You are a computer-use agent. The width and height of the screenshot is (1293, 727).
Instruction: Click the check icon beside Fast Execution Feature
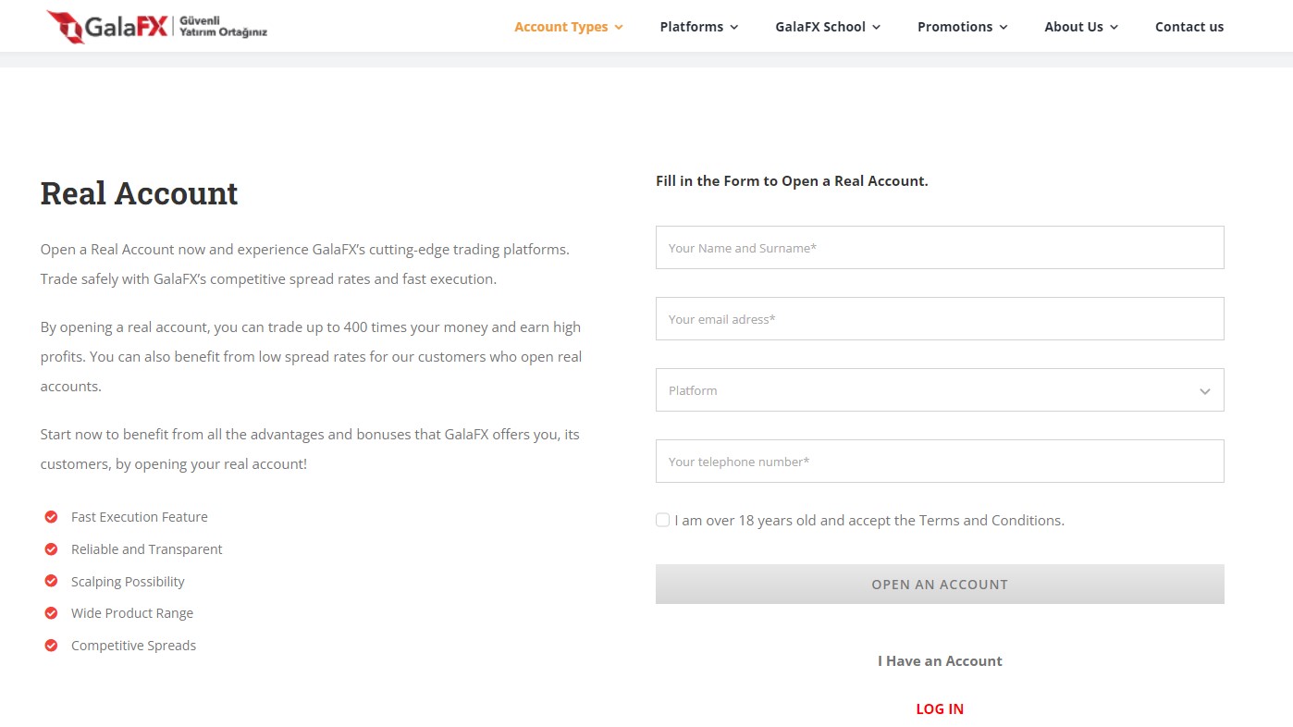coord(52,517)
